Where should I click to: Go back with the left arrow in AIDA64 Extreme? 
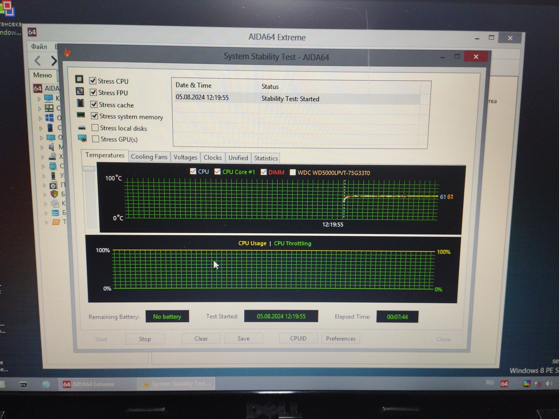[38, 61]
